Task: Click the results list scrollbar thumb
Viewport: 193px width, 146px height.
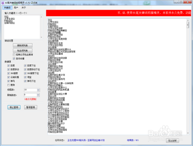Action: (x=188, y=25)
